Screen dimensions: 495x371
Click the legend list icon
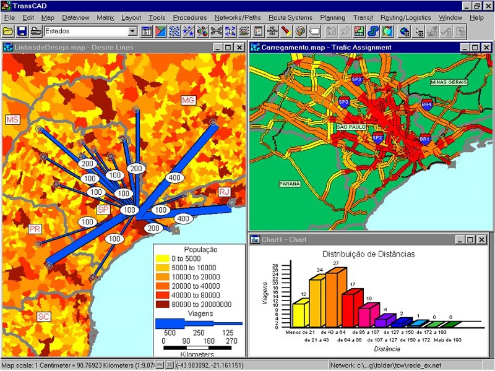pos(258,32)
